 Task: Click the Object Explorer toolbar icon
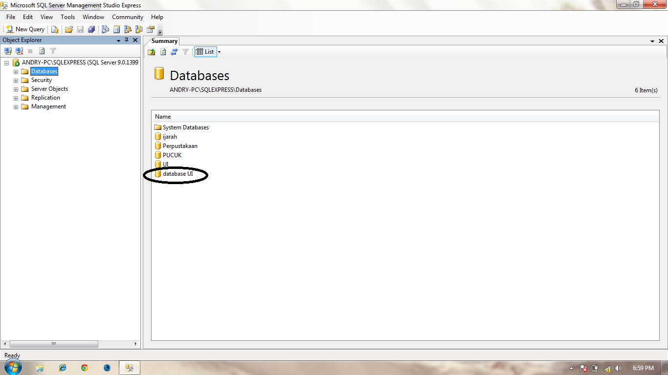point(128,29)
